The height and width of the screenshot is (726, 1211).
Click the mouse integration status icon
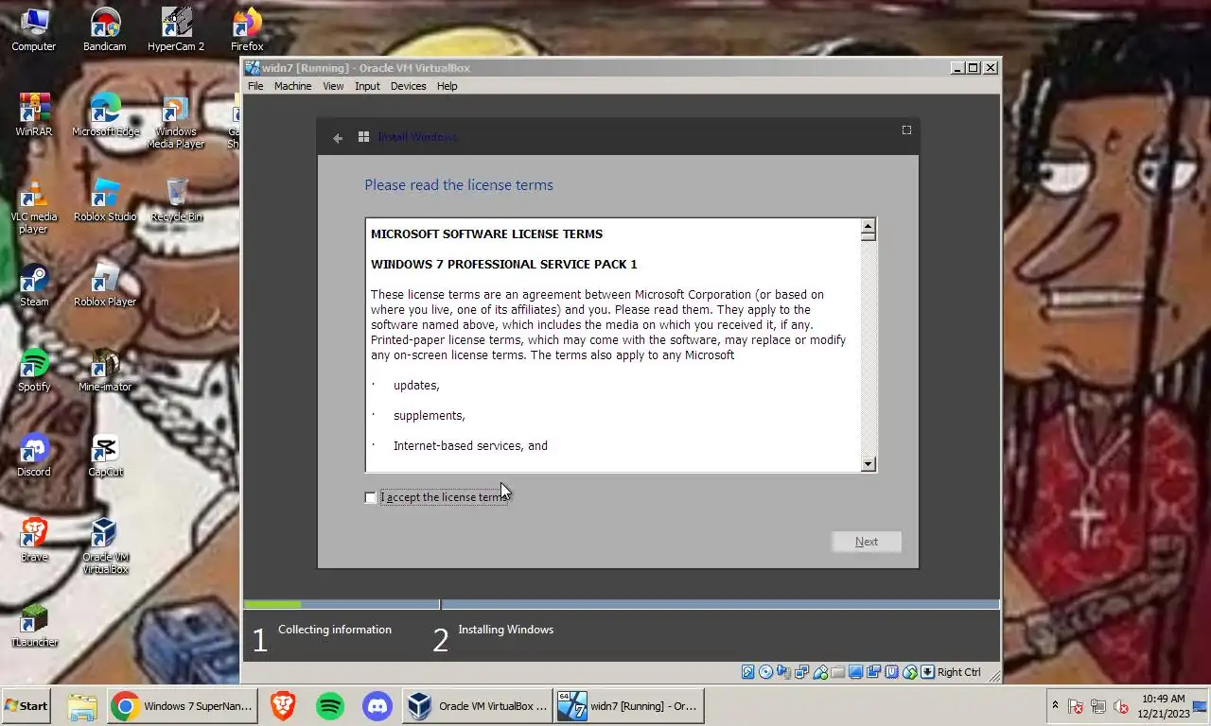[x=910, y=672]
